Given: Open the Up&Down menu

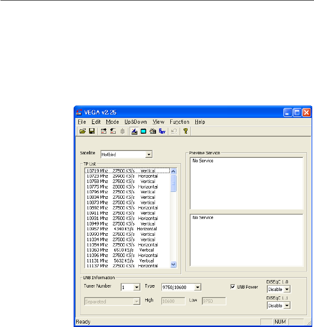Looking at the screenshot, I should 136,122.
